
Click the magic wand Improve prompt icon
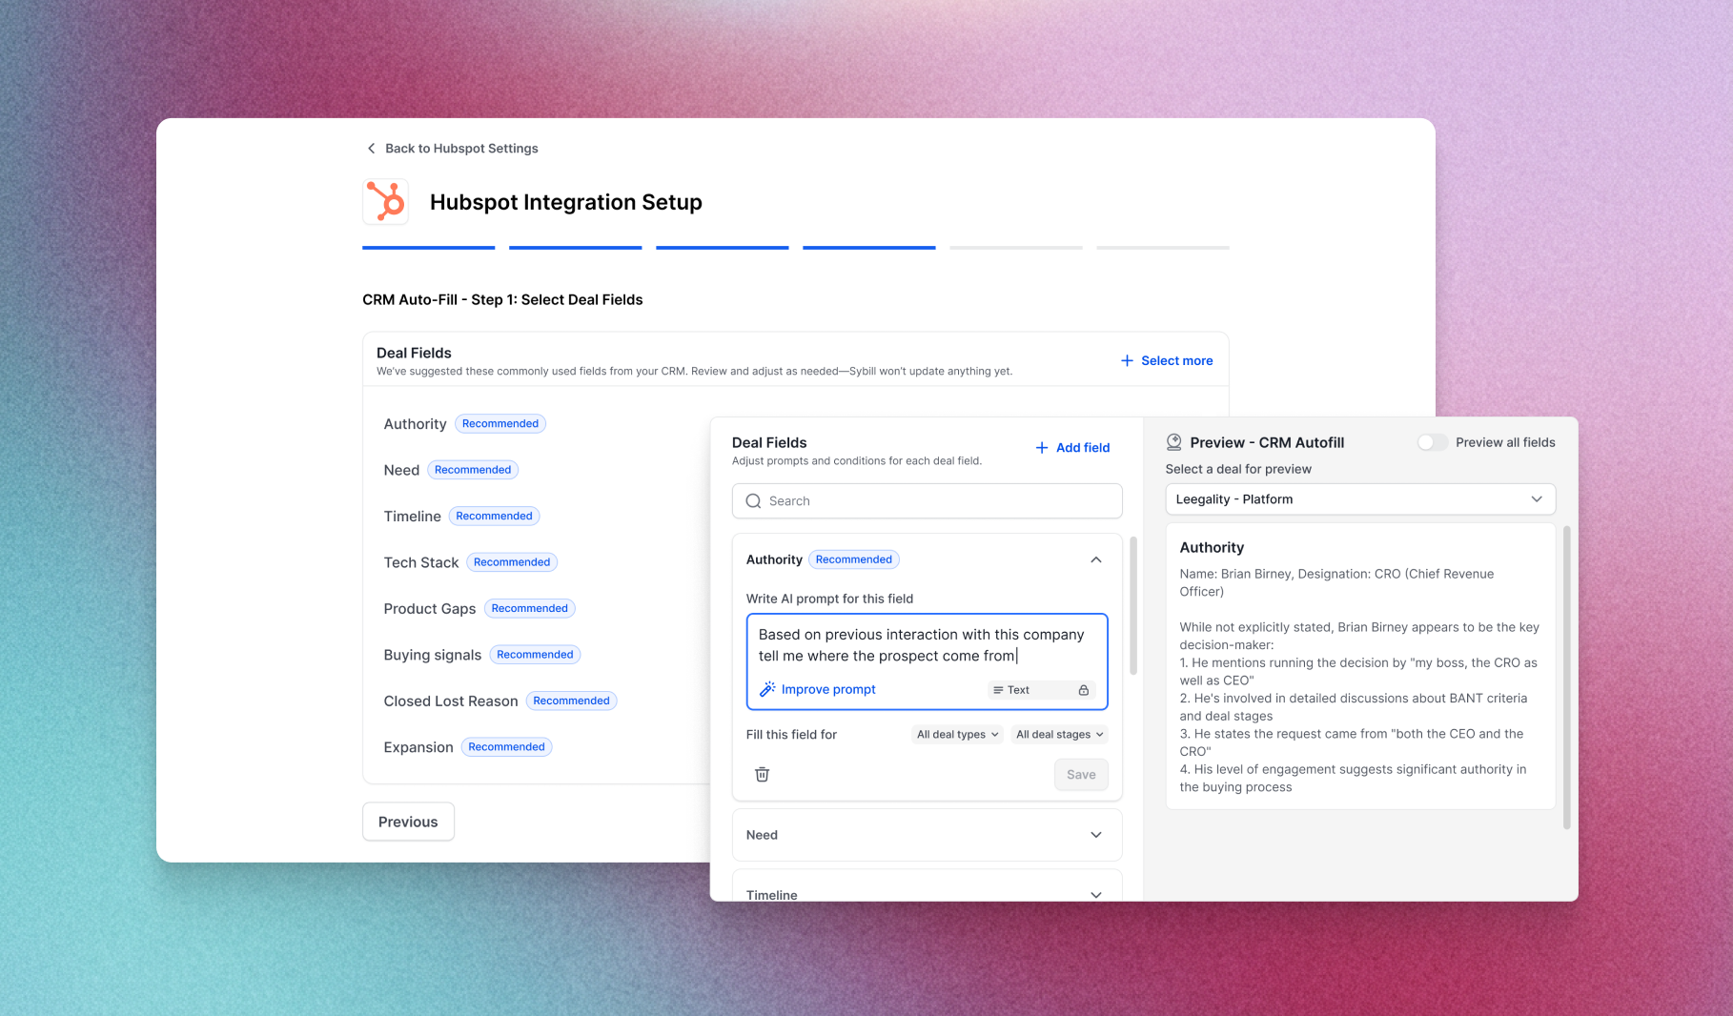[767, 689]
